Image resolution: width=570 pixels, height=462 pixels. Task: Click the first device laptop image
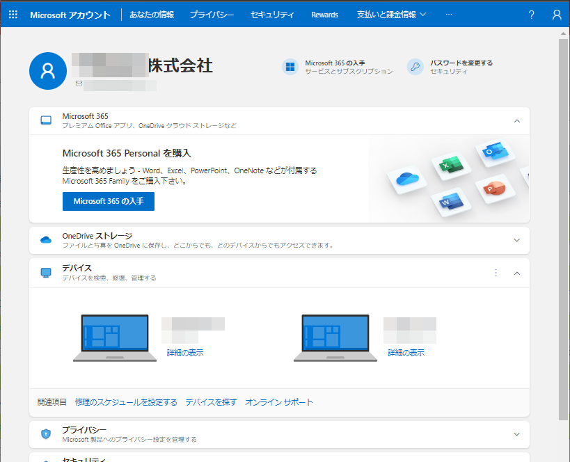point(115,338)
